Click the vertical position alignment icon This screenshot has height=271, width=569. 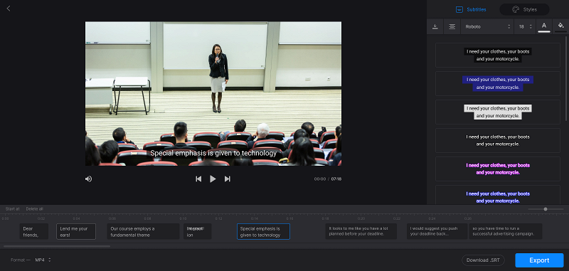coord(435,26)
